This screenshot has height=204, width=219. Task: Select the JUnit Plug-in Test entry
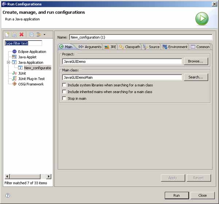coord(31,78)
